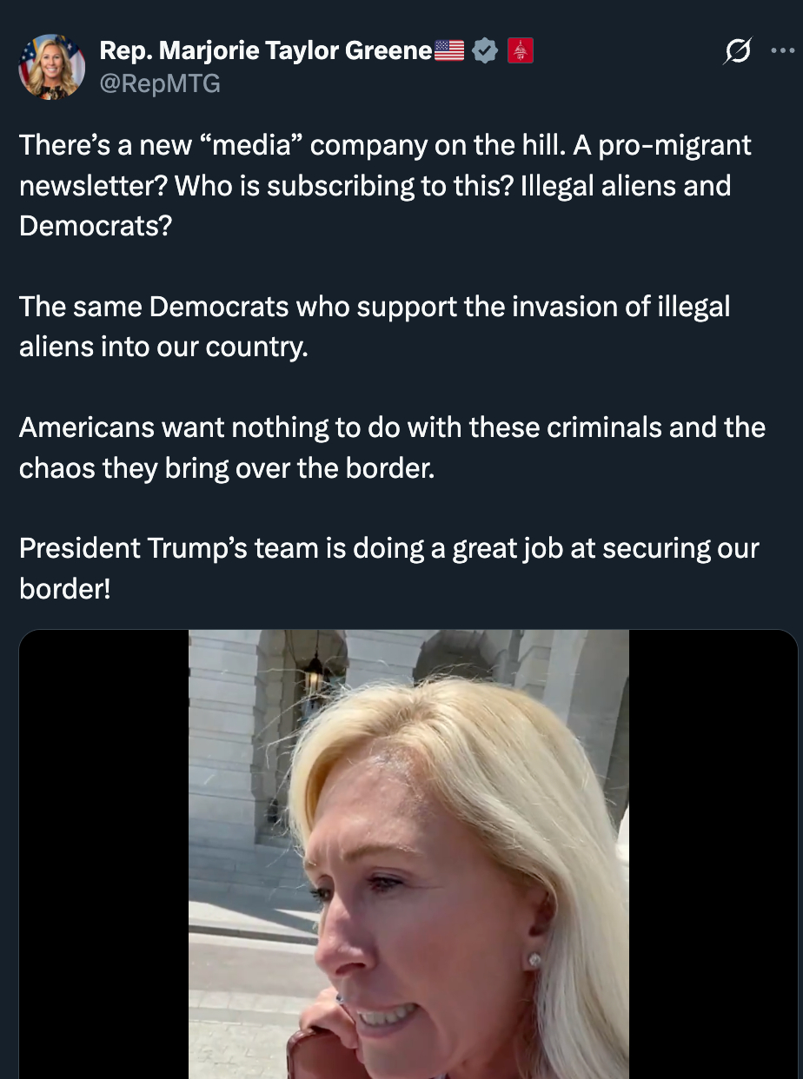Play the embedded video in the post
Image resolution: width=803 pixels, height=1079 pixels.
(x=408, y=855)
